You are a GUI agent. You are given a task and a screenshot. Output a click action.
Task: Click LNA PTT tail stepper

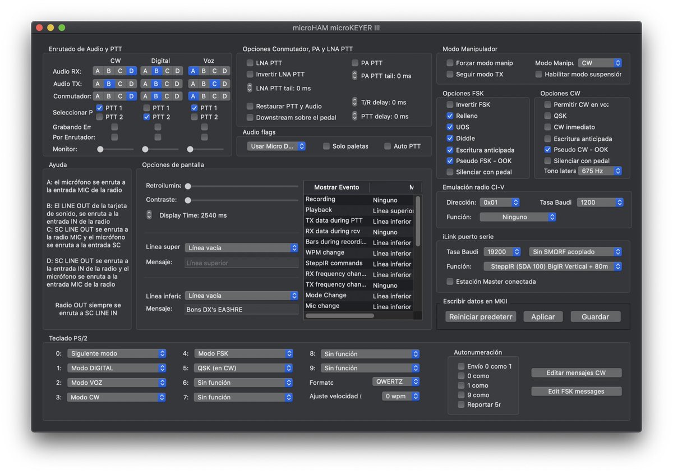[250, 88]
